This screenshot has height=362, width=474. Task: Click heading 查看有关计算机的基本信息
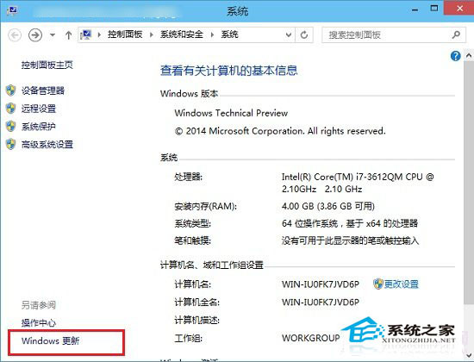[229, 71]
